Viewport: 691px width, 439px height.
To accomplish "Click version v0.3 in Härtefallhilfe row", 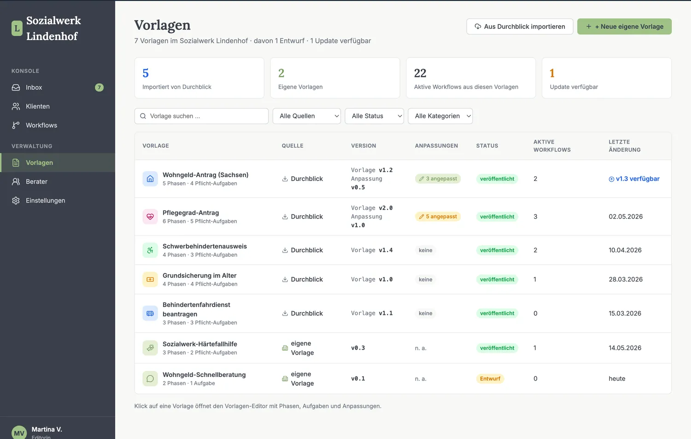I will (x=358, y=348).
